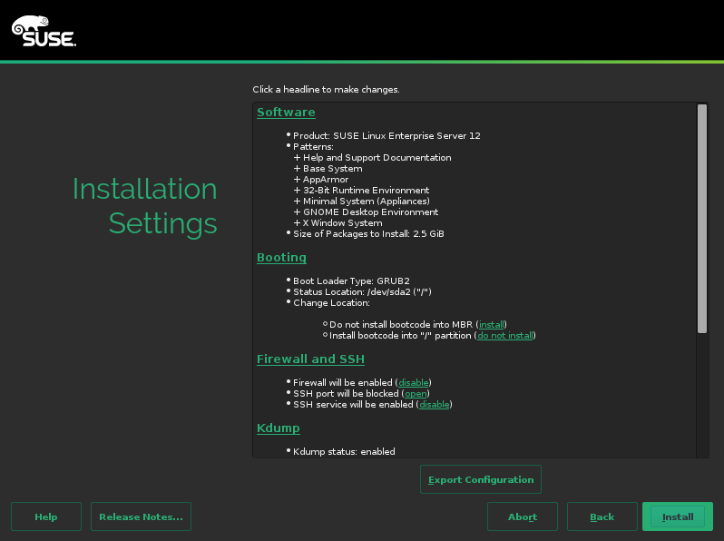Viewport: 724px width, 541px height.
Task: Click 'Patterns:' label in Software section
Action: [x=313, y=146]
